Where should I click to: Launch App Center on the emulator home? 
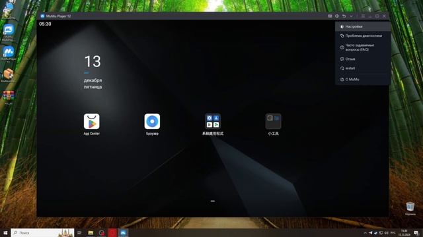click(91, 124)
